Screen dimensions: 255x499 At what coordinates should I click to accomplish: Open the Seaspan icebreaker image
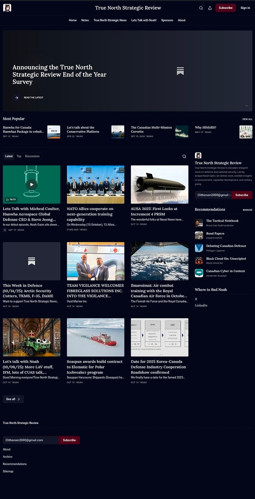(x=96, y=337)
